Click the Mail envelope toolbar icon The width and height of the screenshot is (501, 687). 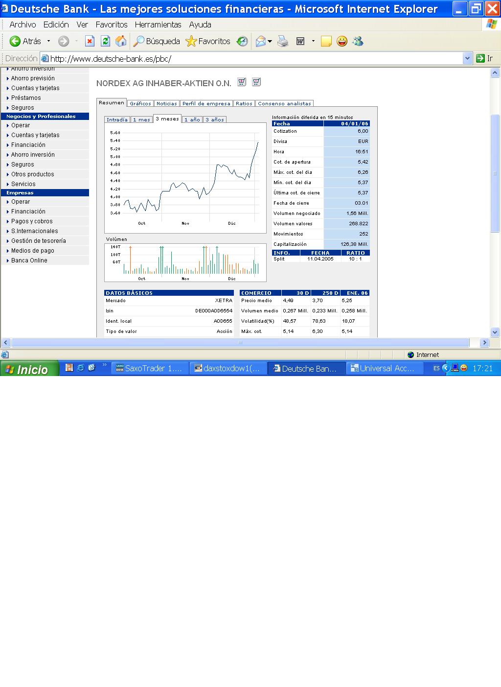pyautogui.click(x=261, y=41)
